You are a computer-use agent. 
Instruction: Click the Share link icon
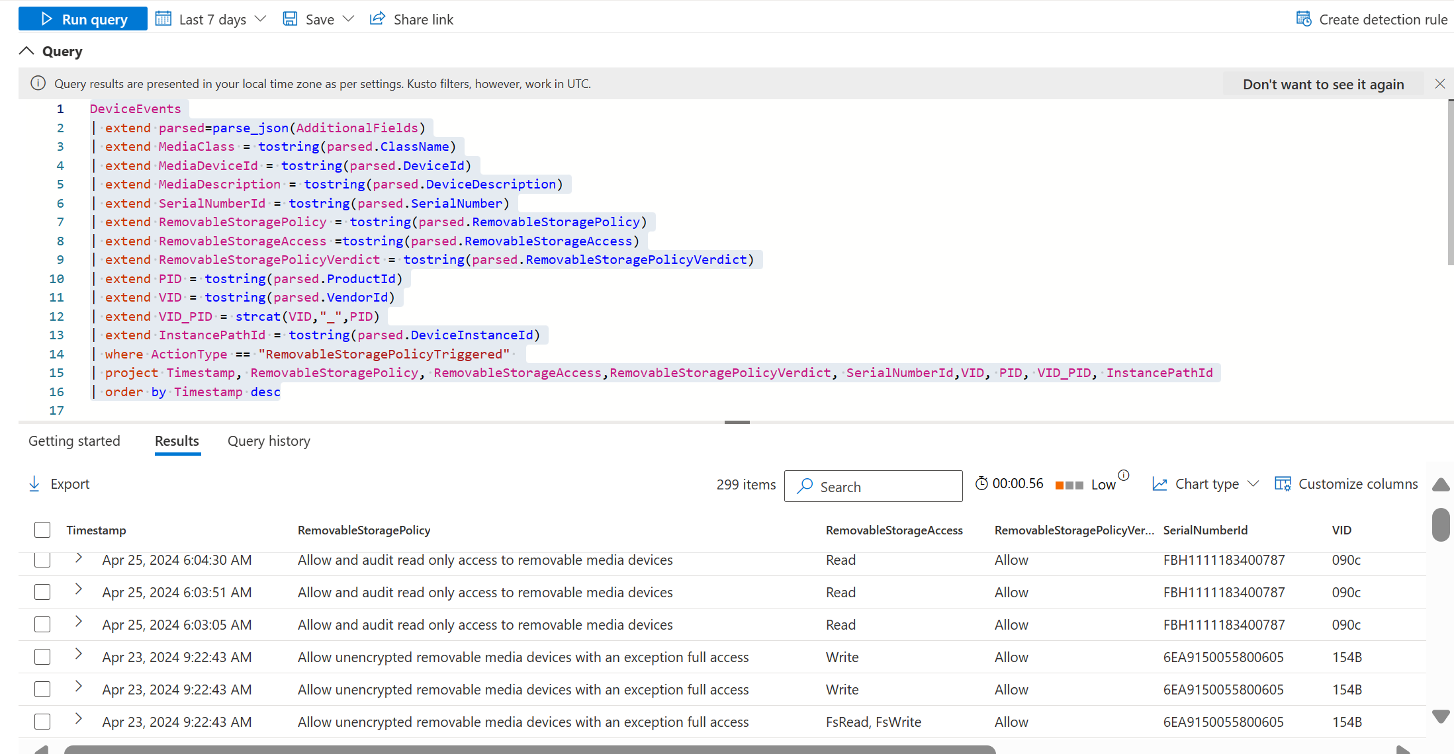pos(380,19)
